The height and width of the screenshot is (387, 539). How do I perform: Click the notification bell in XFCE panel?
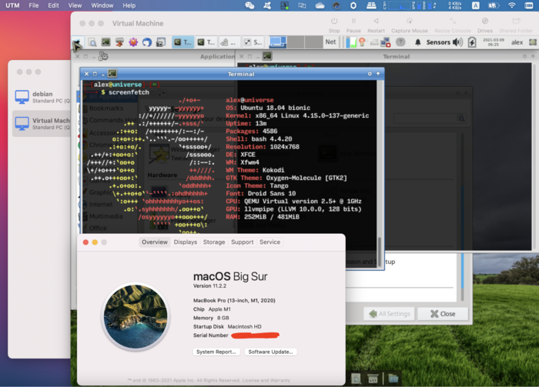417,42
